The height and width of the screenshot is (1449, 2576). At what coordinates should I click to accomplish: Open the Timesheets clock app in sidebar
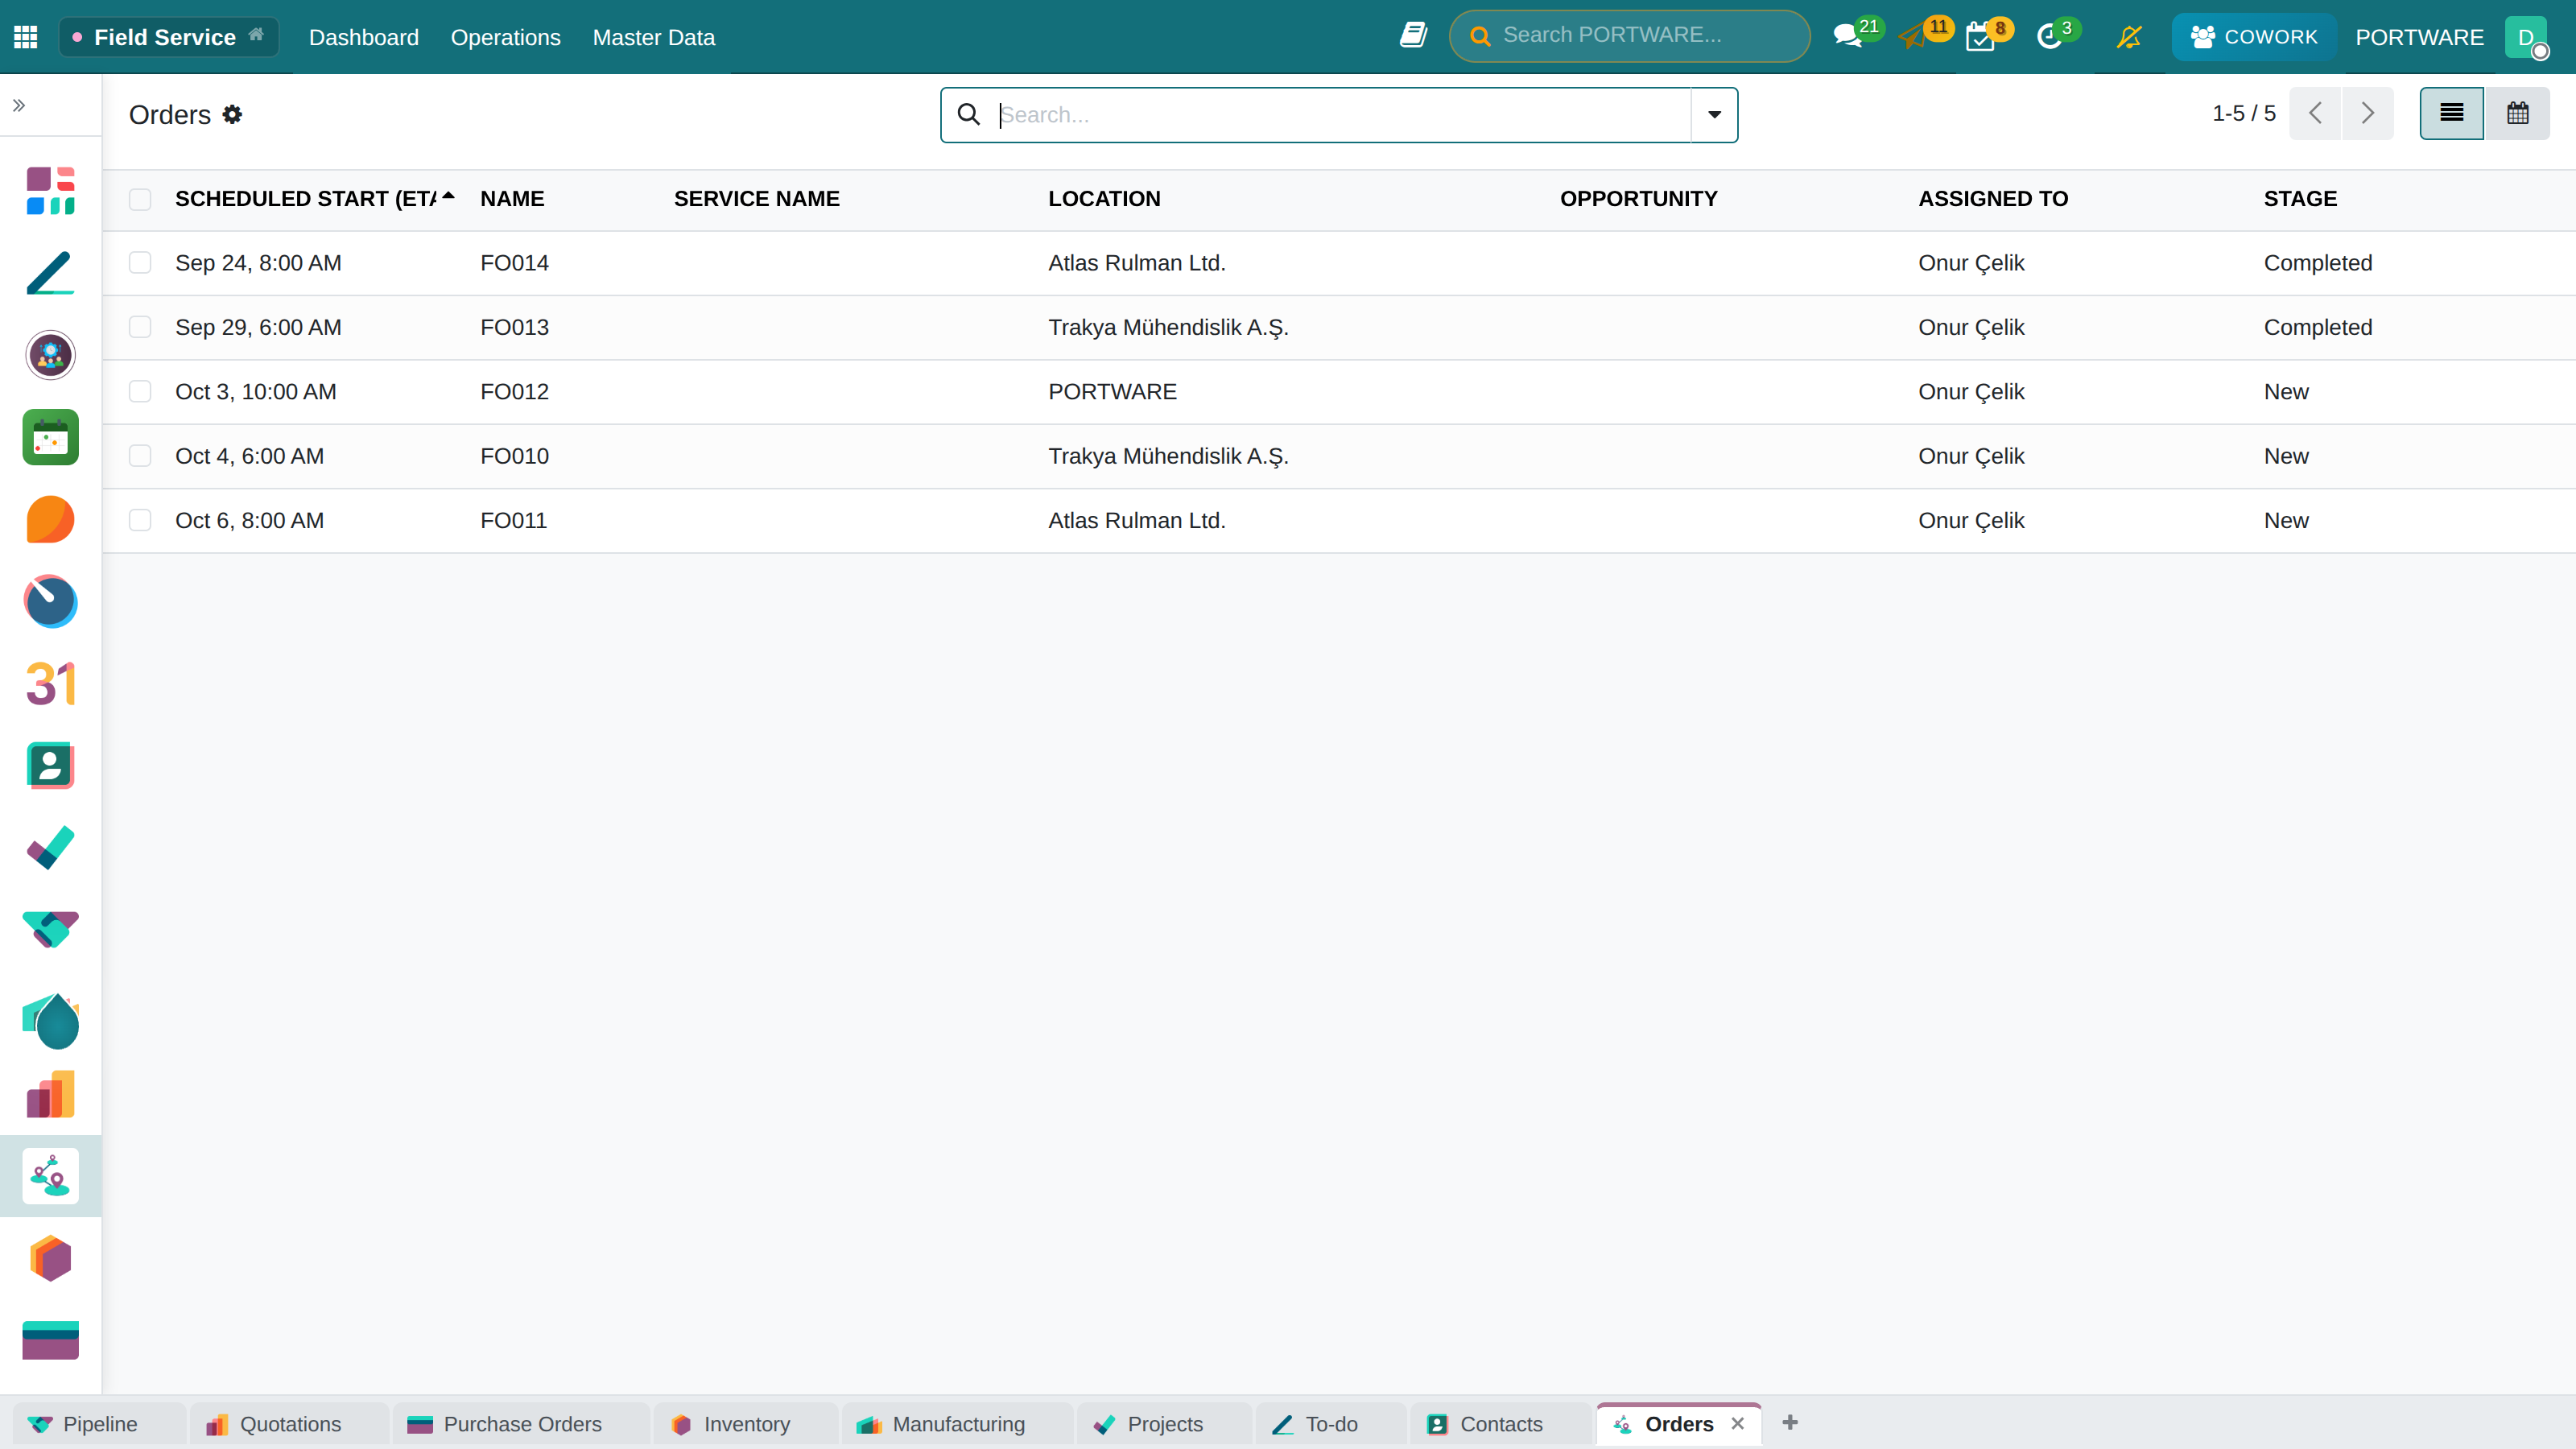[x=50, y=602]
